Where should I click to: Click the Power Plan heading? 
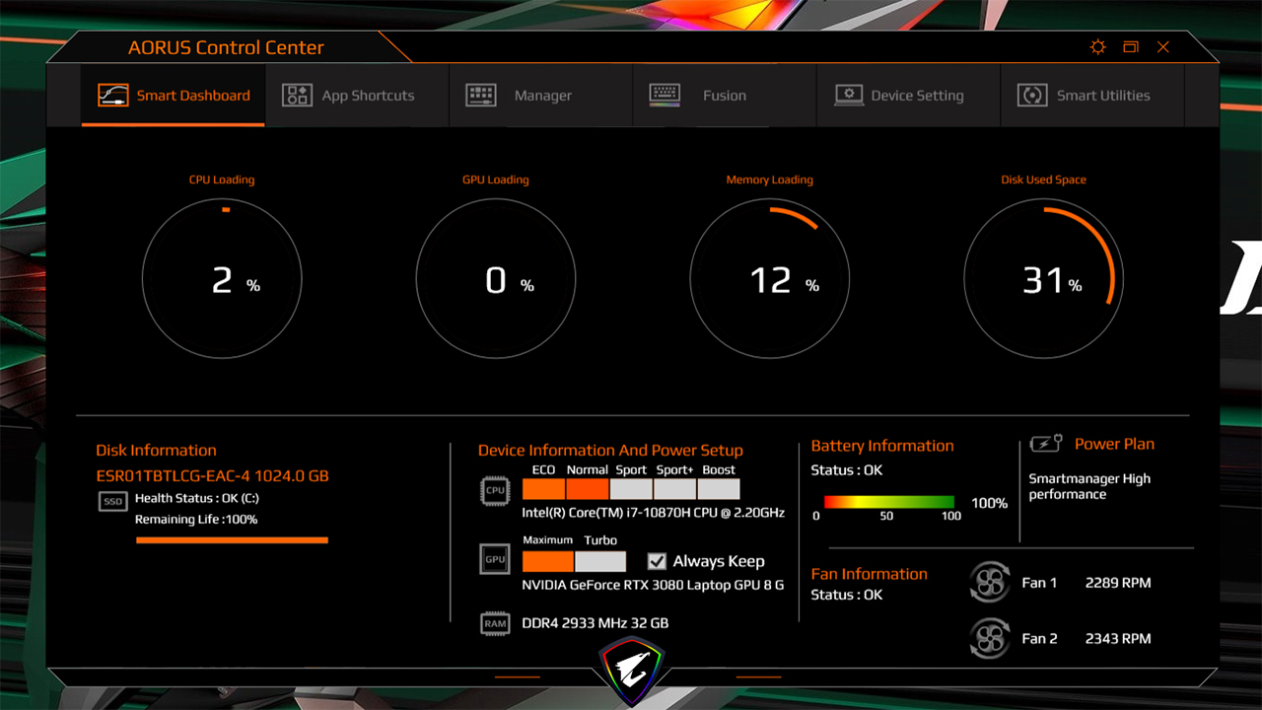coord(1114,444)
